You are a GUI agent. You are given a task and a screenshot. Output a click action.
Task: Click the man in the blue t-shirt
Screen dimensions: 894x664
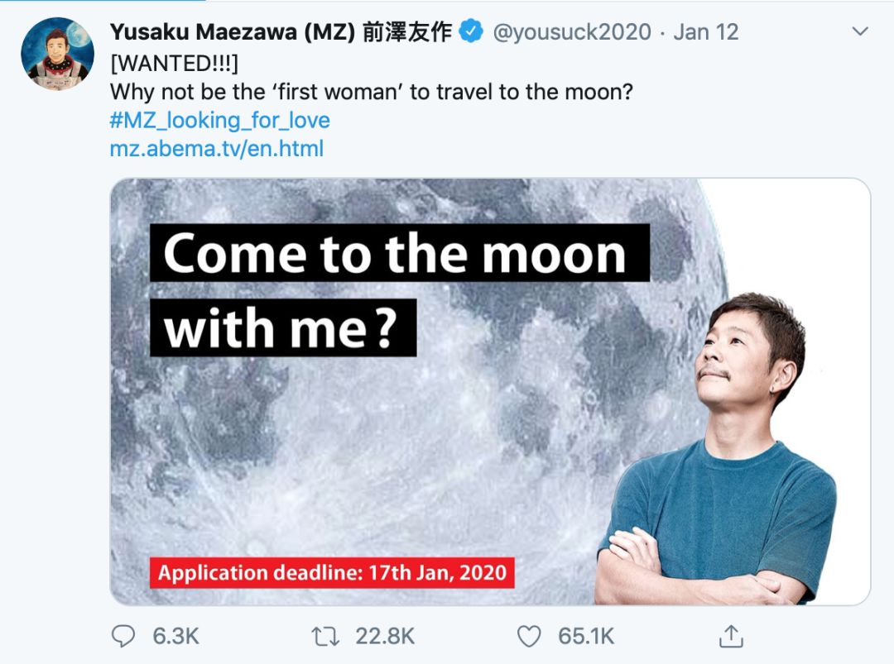719,450
